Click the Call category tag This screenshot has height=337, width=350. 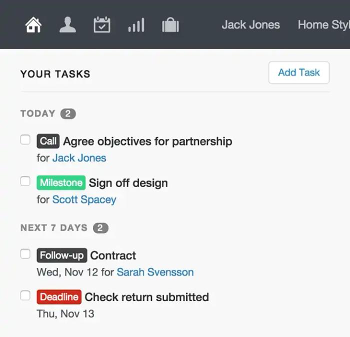pos(48,141)
